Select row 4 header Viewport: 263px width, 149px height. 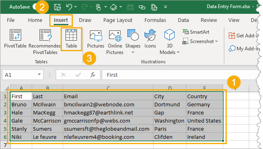point(5,121)
